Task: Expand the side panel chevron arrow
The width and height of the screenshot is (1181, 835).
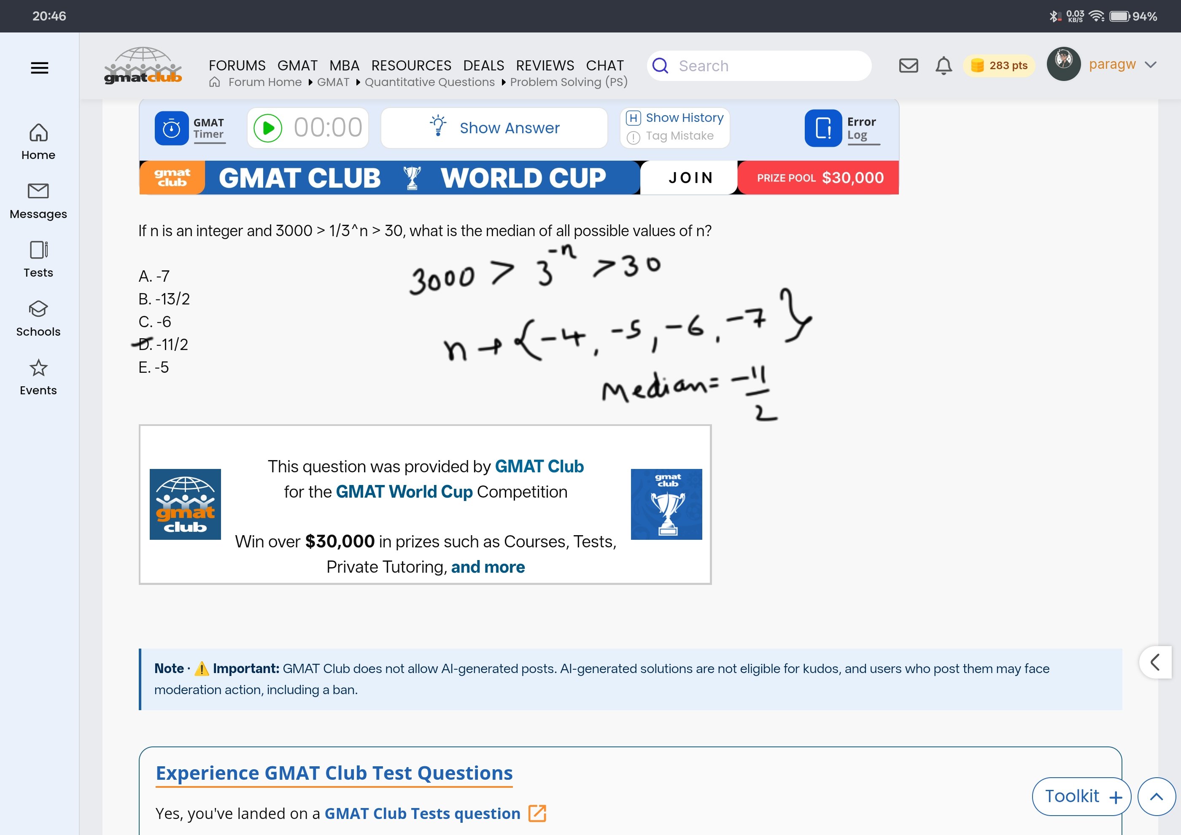Action: click(1155, 662)
